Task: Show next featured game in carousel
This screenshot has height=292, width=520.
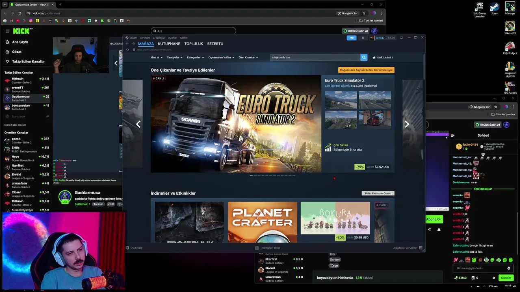Action: click(407, 125)
